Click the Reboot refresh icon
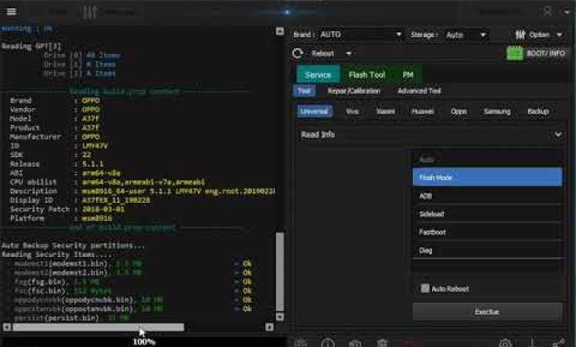576x347 pixels. point(298,53)
